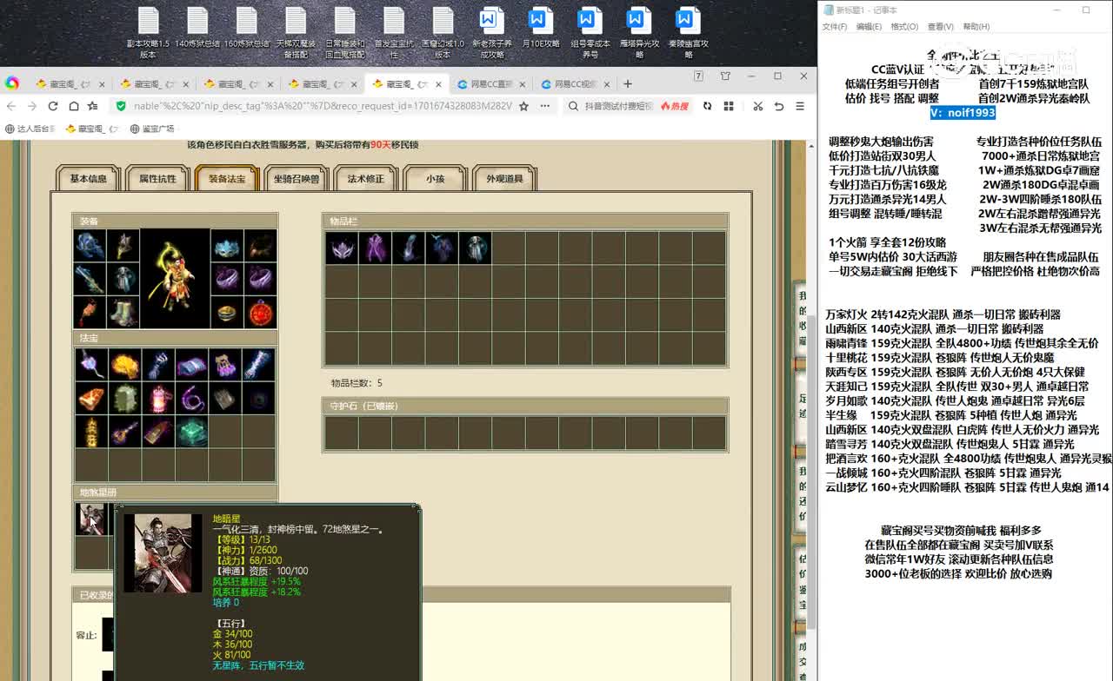Open Notepad's 格式(O) menu

pyautogui.click(x=904, y=27)
